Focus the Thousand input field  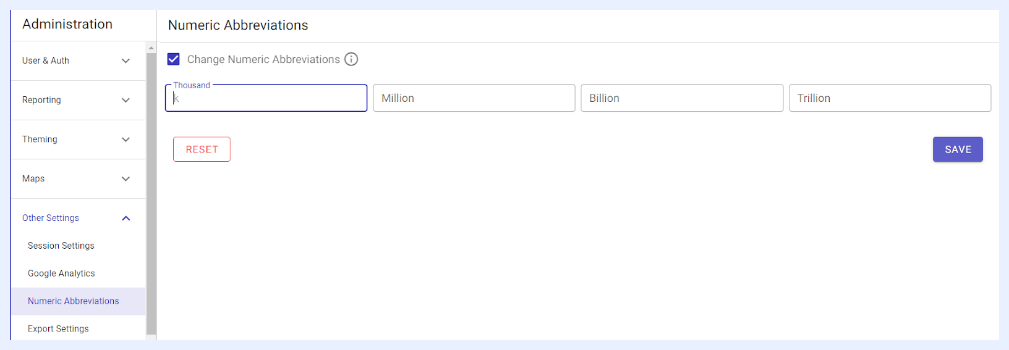pyautogui.click(x=266, y=98)
